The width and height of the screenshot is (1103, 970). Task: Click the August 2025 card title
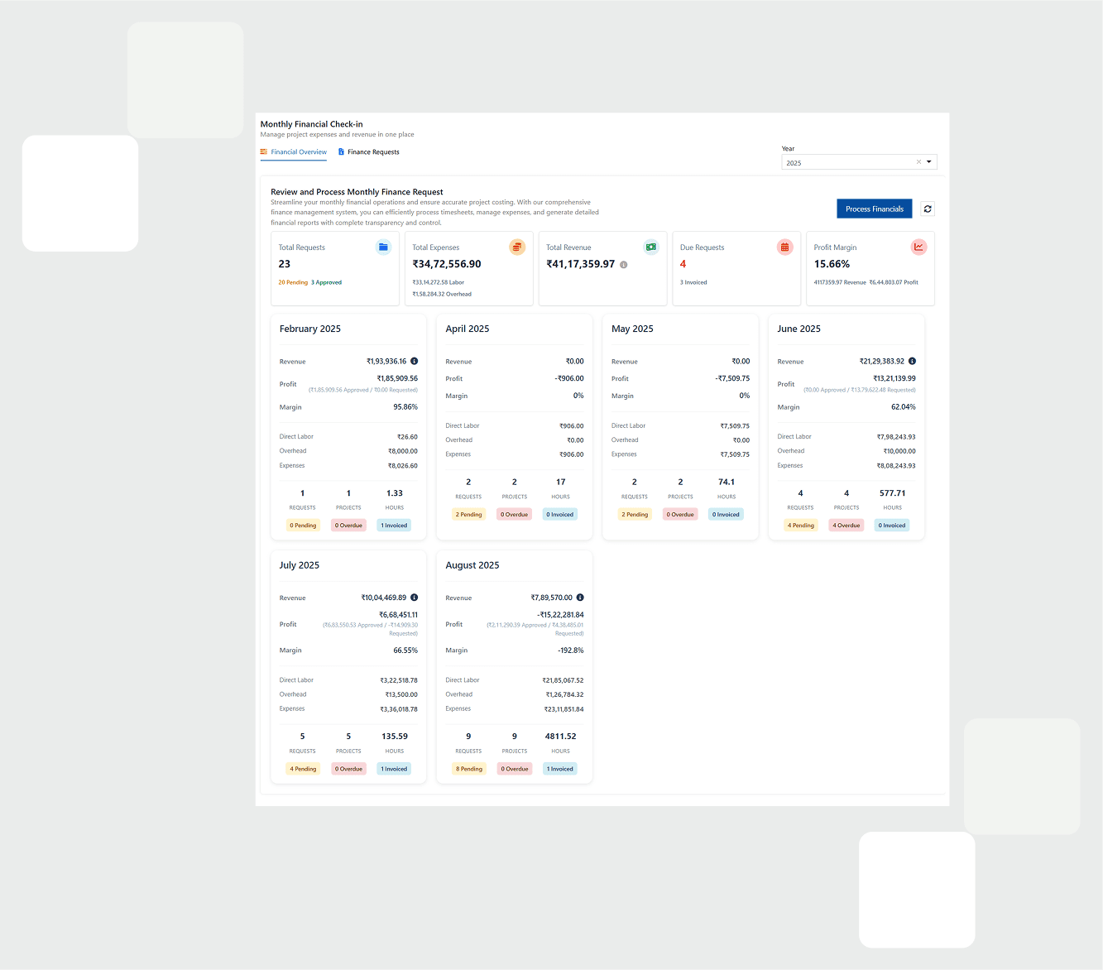(472, 565)
